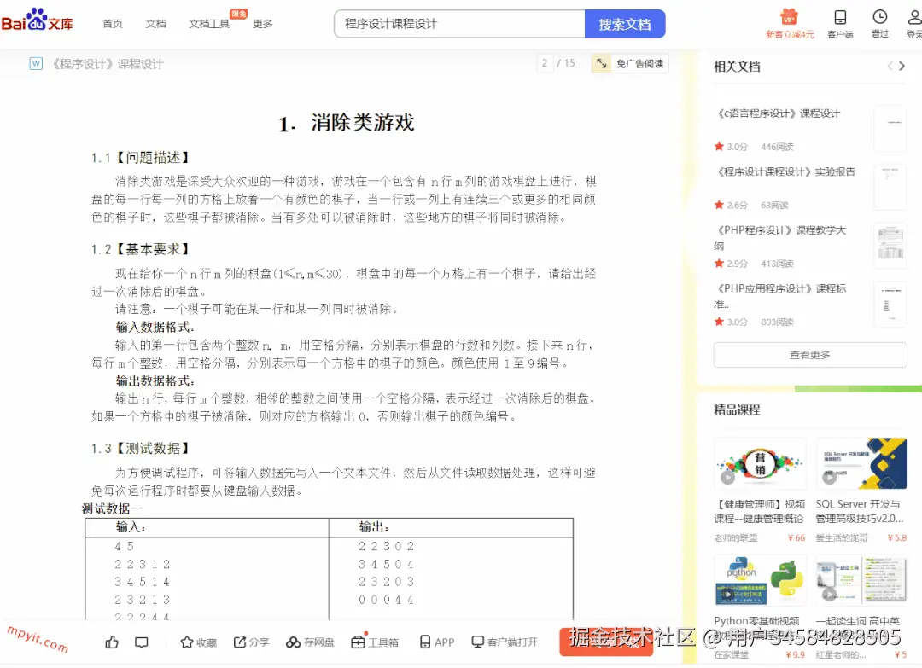
Task: Open the 更多 navigation menu
Action: coord(262,24)
